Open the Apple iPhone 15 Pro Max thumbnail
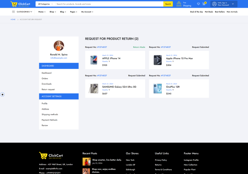This screenshot has width=248, height=174. [158, 60]
